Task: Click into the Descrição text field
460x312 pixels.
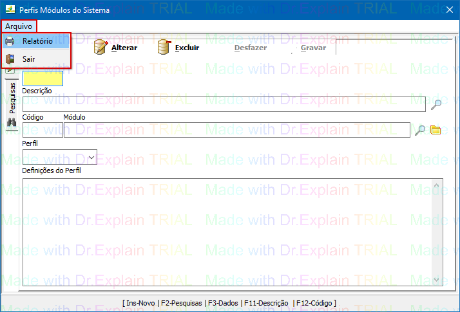Action: pos(223,104)
